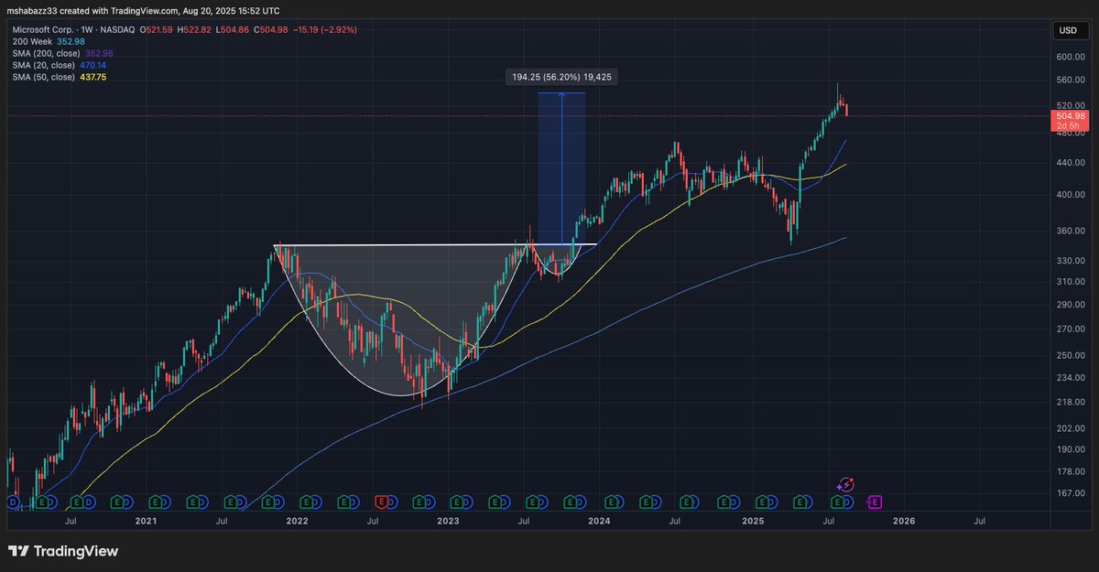Click the red missed-earnings E marker

[x=381, y=502]
